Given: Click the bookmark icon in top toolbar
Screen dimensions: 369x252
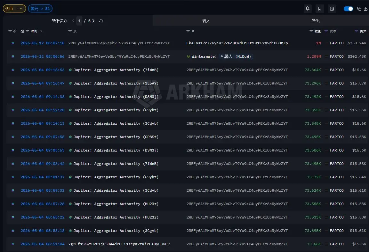Looking at the screenshot, I should (x=320, y=9).
